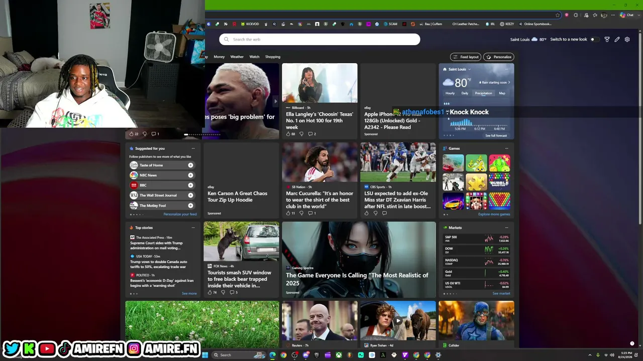This screenshot has height=361, width=643.
Task: Open the Money feed tab
Action: tap(219, 57)
